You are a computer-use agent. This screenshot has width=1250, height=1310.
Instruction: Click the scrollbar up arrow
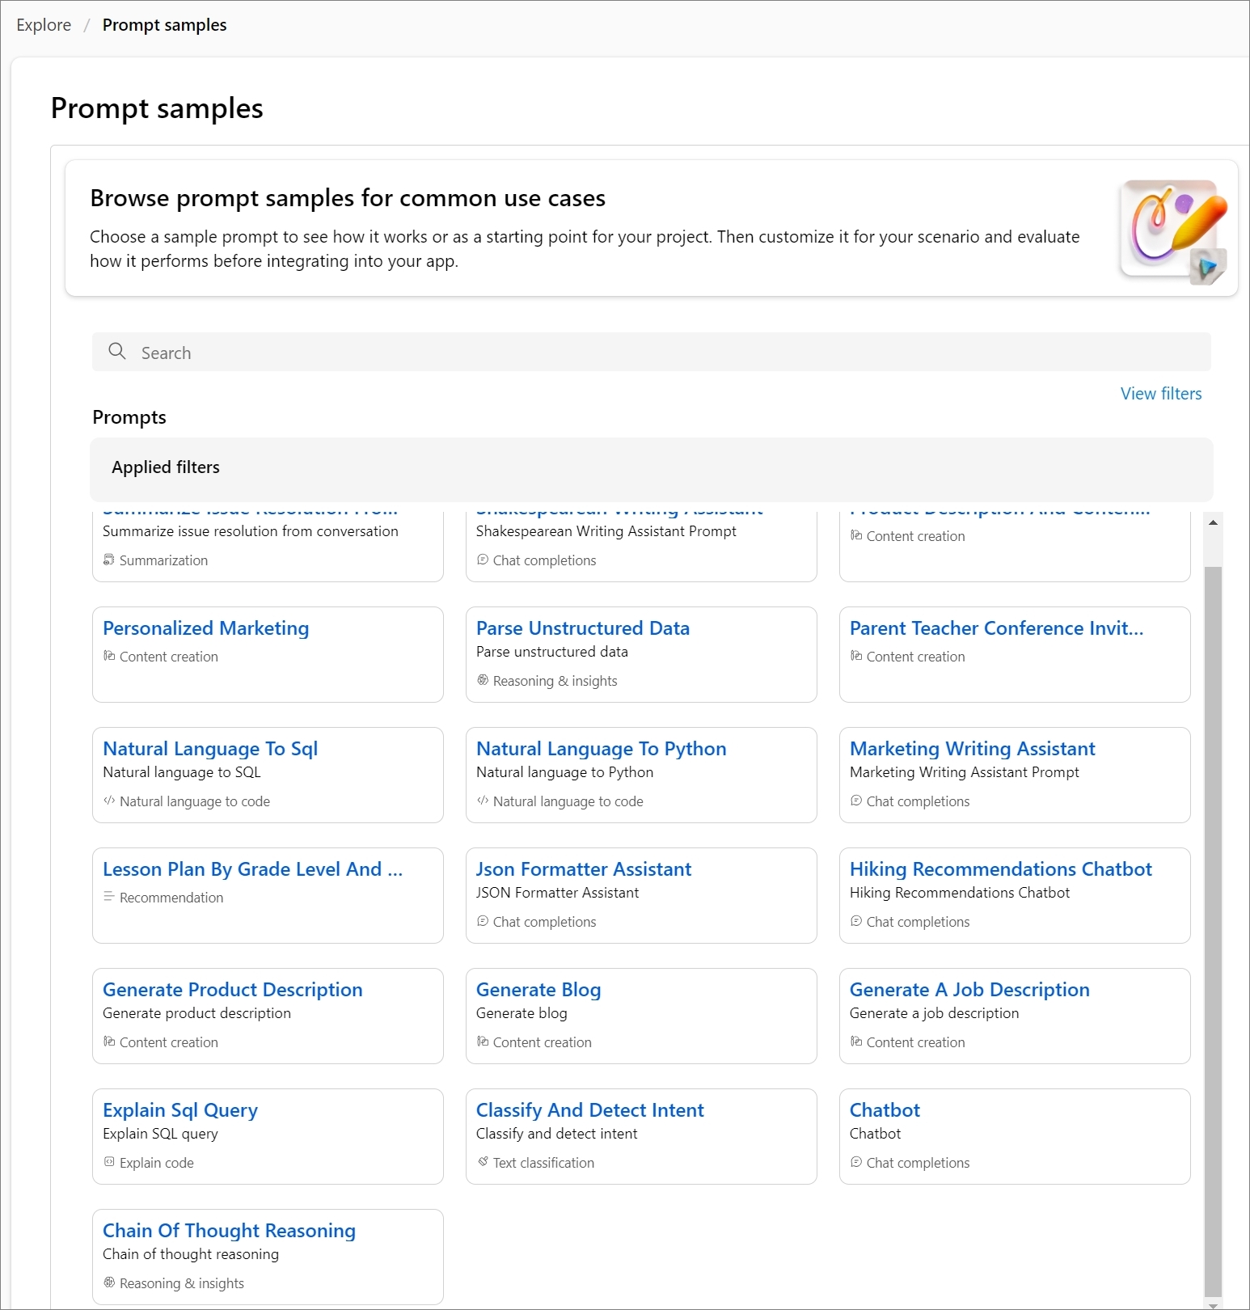pyautogui.click(x=1213, y=522)
